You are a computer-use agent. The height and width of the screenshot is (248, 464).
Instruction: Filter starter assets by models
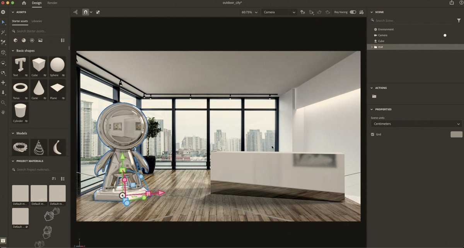pyautogui.click(x=15, y=40)
